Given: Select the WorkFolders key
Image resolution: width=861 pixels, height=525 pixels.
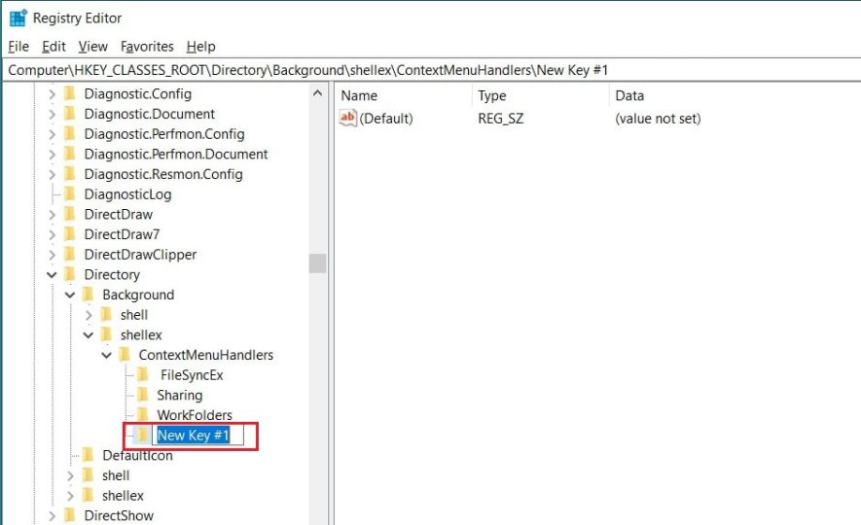Looking at the screenshot, I should (x=195, y=415).
